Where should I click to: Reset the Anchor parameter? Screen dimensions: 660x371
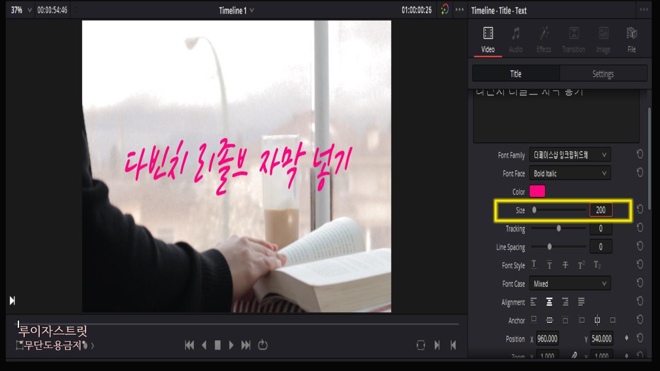(639, 320)
